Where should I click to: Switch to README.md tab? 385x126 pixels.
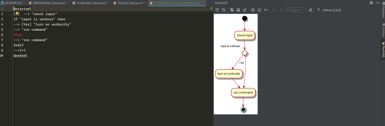pyautogui.click(x=13, y=3)
